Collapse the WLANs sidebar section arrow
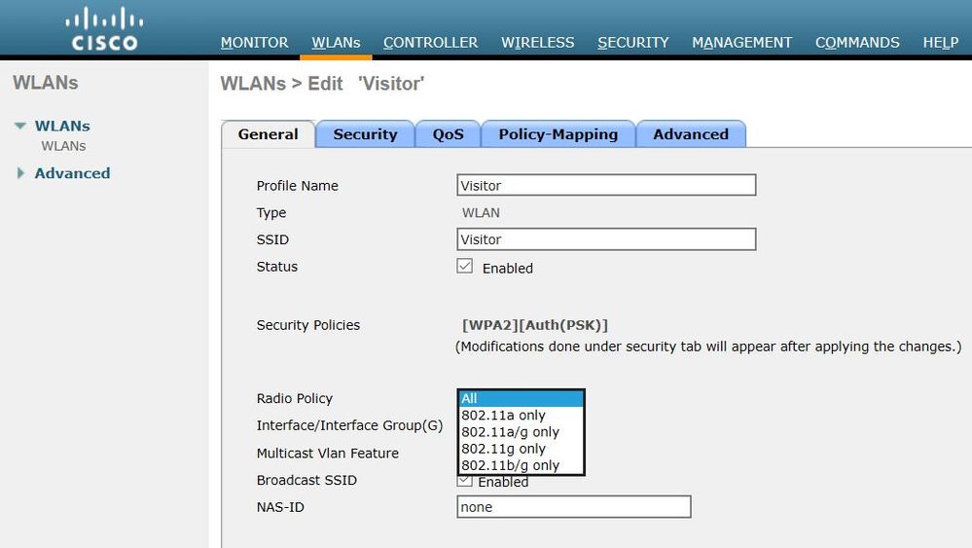The height and width of the screenshot is (548, 972). pyautogui.click(x=19, y=126)
